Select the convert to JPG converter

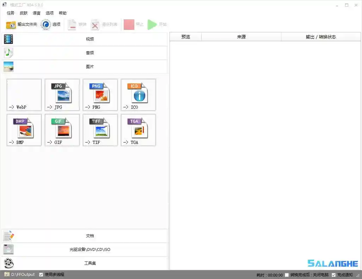click(62, 95)
